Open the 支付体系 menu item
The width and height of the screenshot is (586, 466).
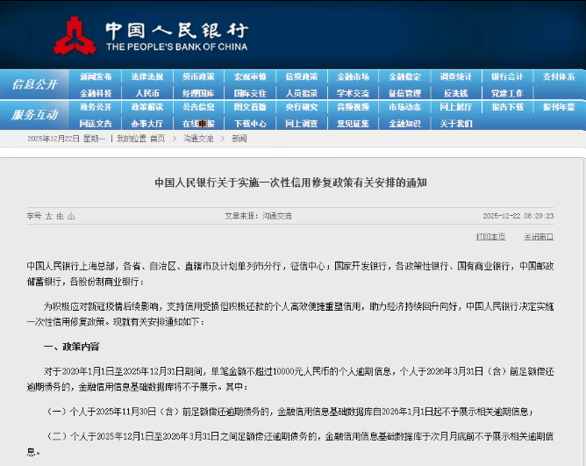(559, 76)
